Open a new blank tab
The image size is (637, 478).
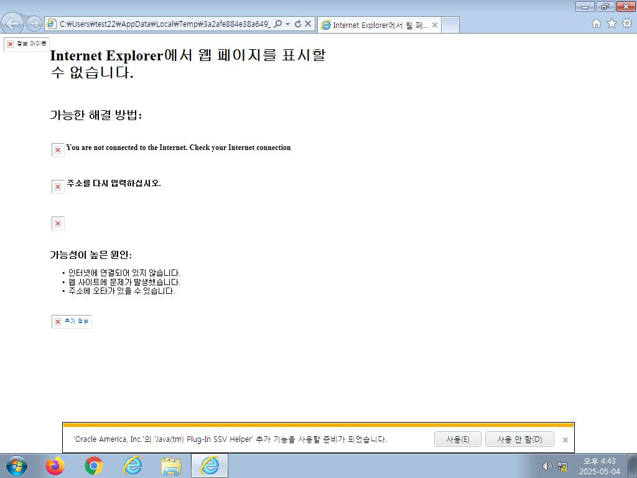450,25
